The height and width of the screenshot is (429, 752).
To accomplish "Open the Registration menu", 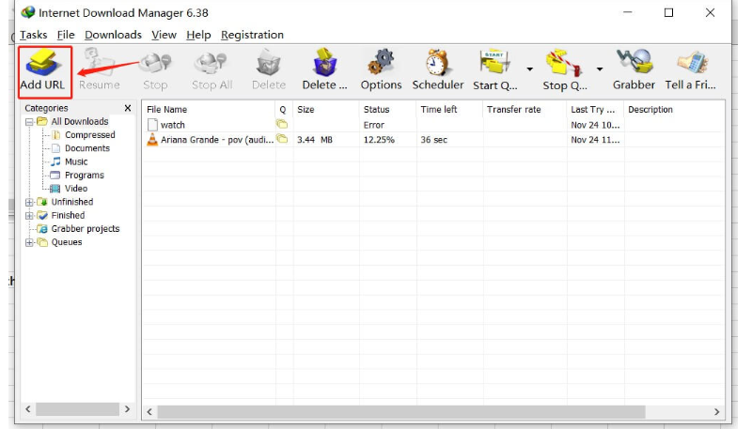I will (x=252, y=35).
